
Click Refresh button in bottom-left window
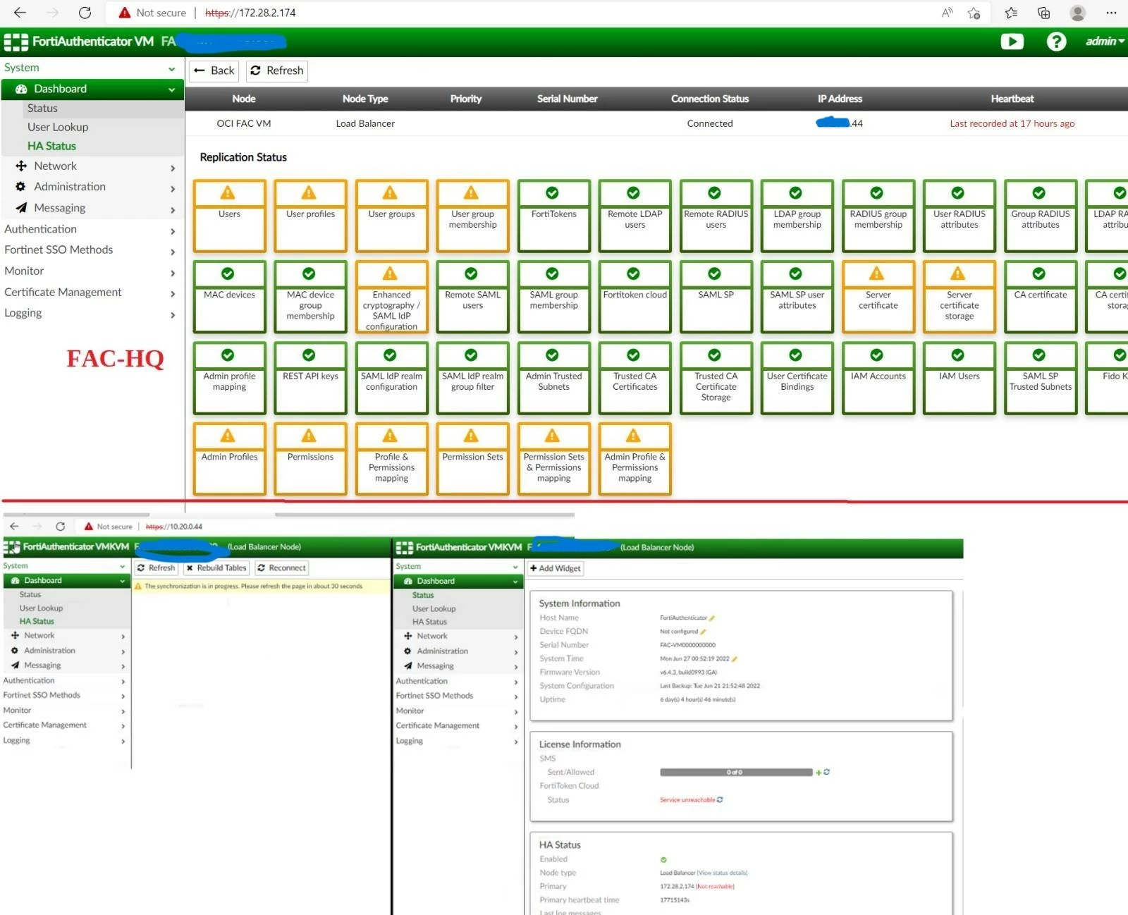click(156, 567)
